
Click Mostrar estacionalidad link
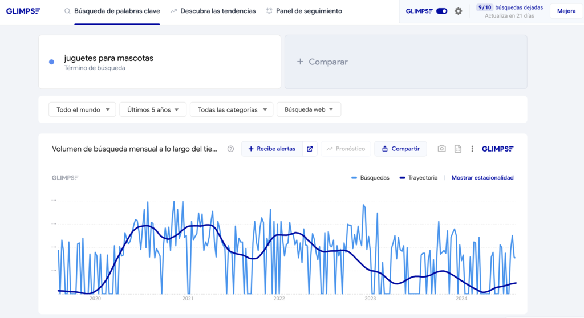pyautogui.click(x=482, y=178)
